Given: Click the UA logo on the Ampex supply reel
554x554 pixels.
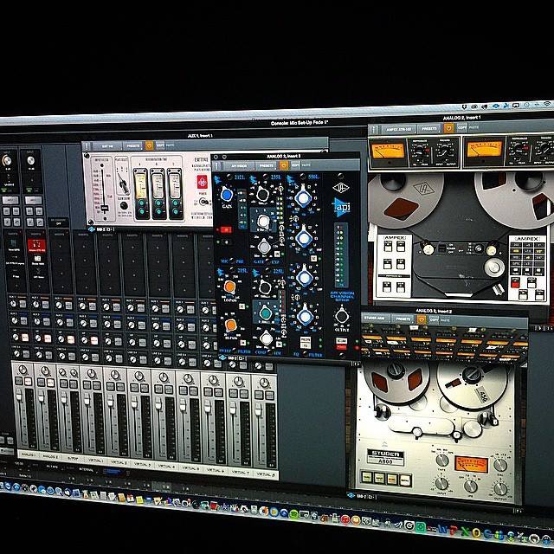Looking at the screenshot, I should (x=423, y=189).
